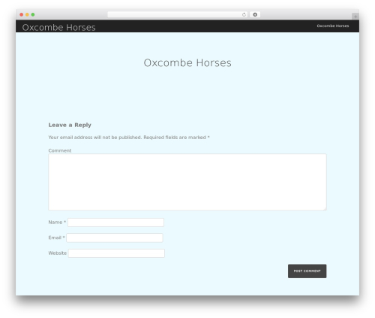375x318 pixels.
Task: Focus the Name input field
Action: 115,223
